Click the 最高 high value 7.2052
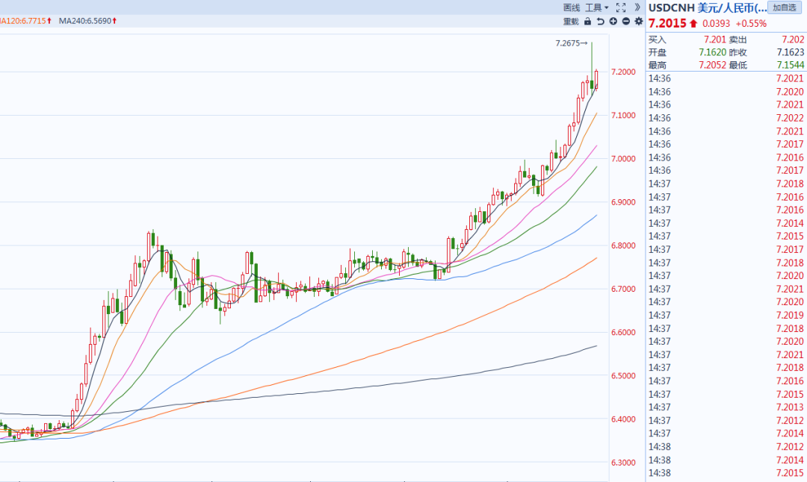The width and height of the screenshot is (807, 482). (x=712, y=65)
